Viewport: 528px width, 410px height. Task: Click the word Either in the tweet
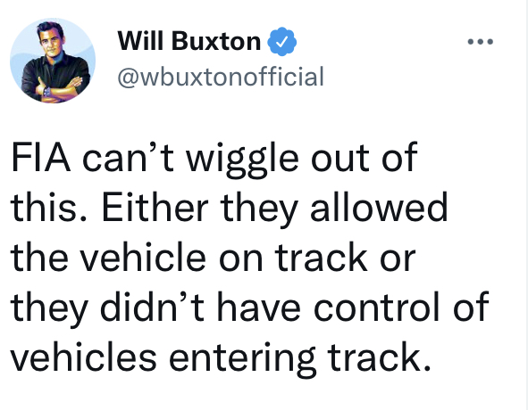coord(155,207)
